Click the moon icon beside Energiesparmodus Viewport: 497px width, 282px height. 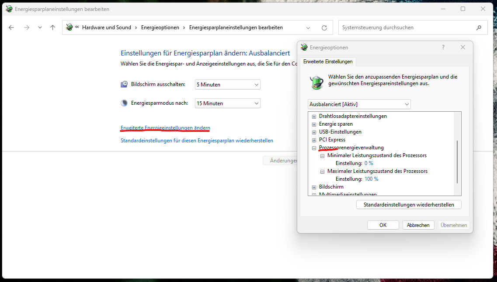tap(124, 103)
